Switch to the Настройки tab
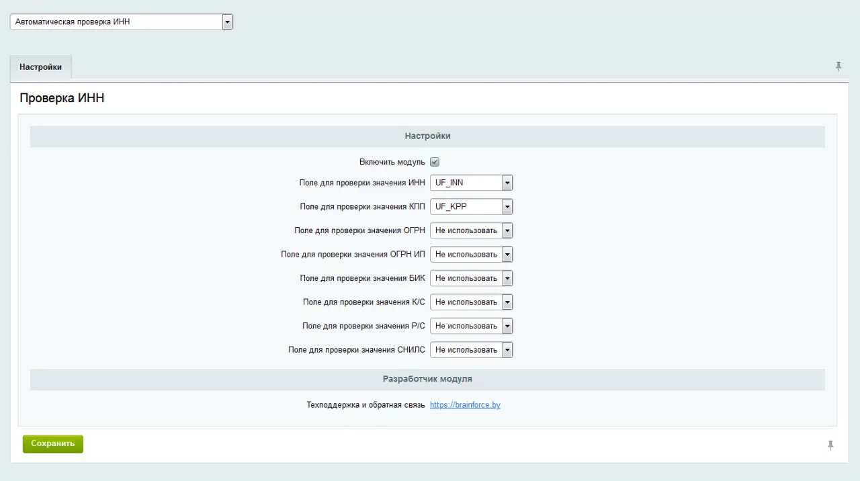 (x=41, y=67)
